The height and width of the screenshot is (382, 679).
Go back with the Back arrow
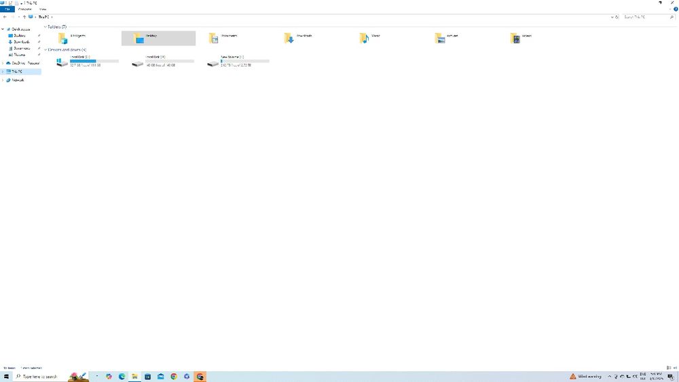point(5,17)
